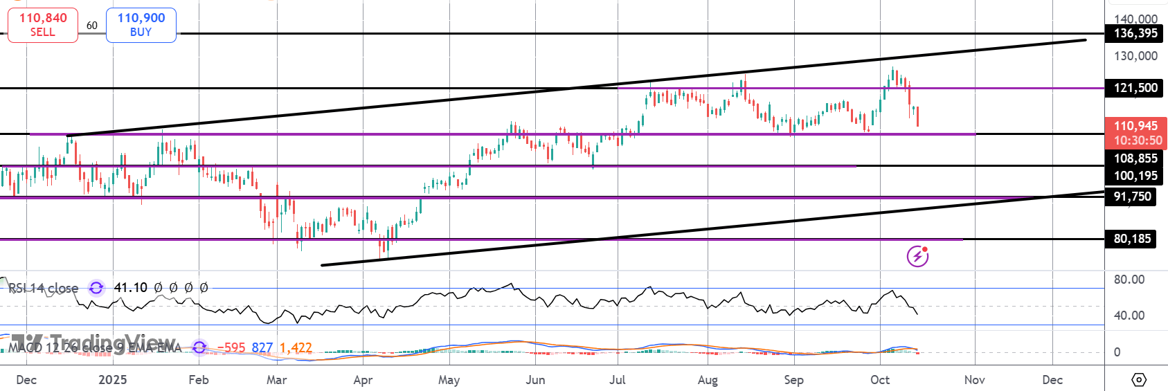1168x391 pixels.
Task: Click the MACD indicator refresh icon
Action: [199, 347]
